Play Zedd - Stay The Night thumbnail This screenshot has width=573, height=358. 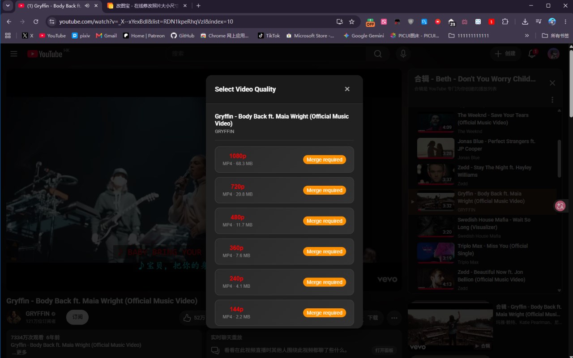point(436,174)
